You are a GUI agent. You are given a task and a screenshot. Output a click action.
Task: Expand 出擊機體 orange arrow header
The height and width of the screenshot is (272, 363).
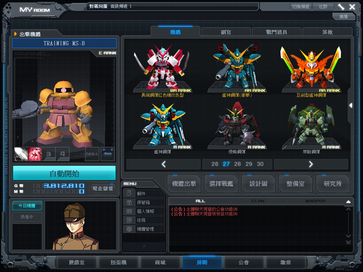coord(16,34)
